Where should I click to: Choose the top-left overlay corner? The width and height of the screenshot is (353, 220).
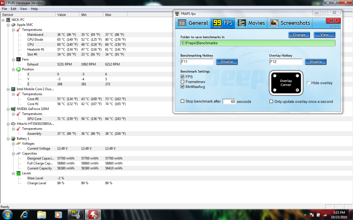(x=275, y=76)
